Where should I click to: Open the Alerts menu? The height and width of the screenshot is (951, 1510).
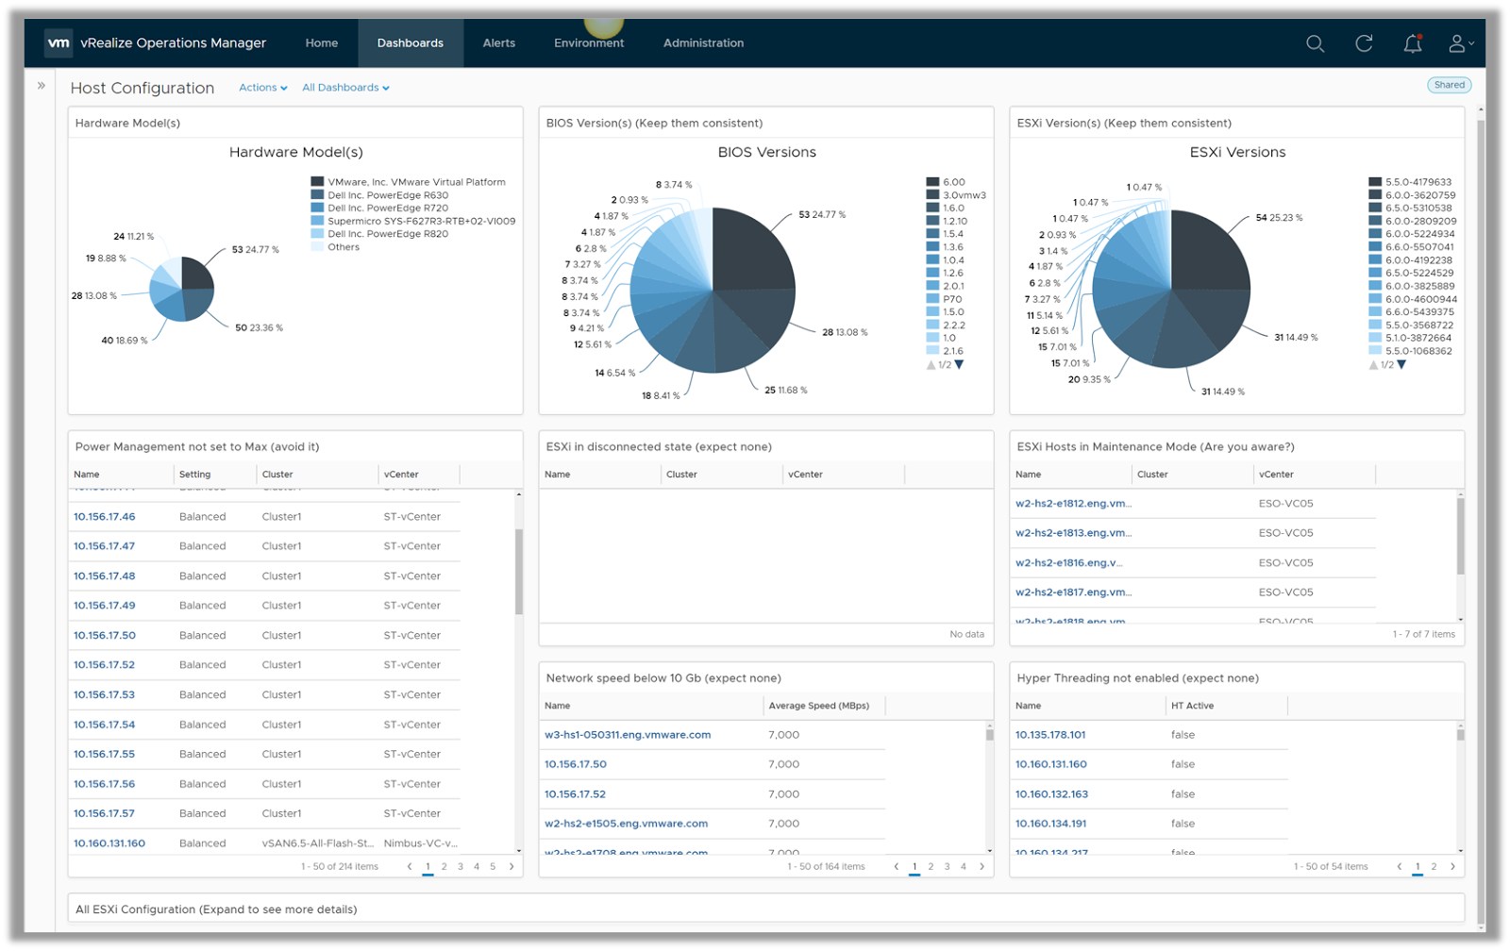498,42
